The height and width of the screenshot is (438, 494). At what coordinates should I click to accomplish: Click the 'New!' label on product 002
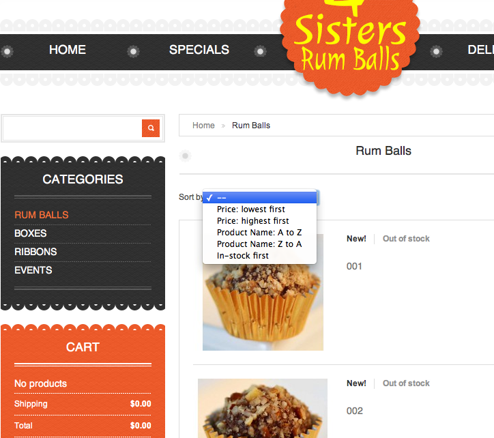[x=356, y=383]
